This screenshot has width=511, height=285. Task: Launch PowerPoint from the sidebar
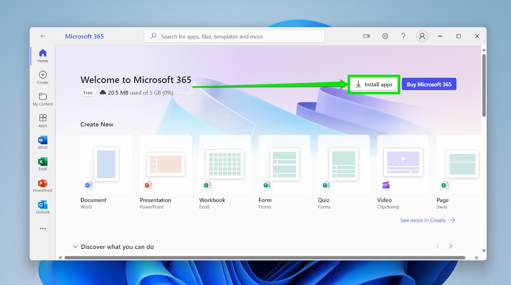point(43,186)
